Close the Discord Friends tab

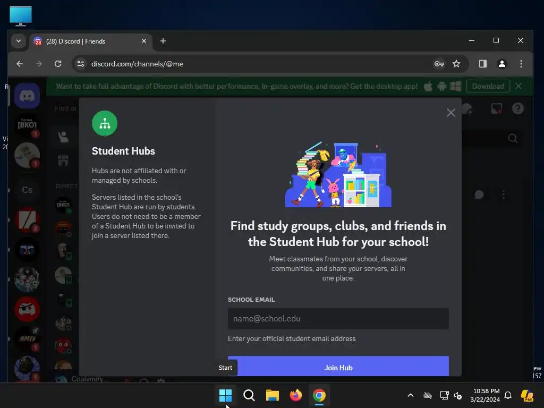tap(143, 41)
